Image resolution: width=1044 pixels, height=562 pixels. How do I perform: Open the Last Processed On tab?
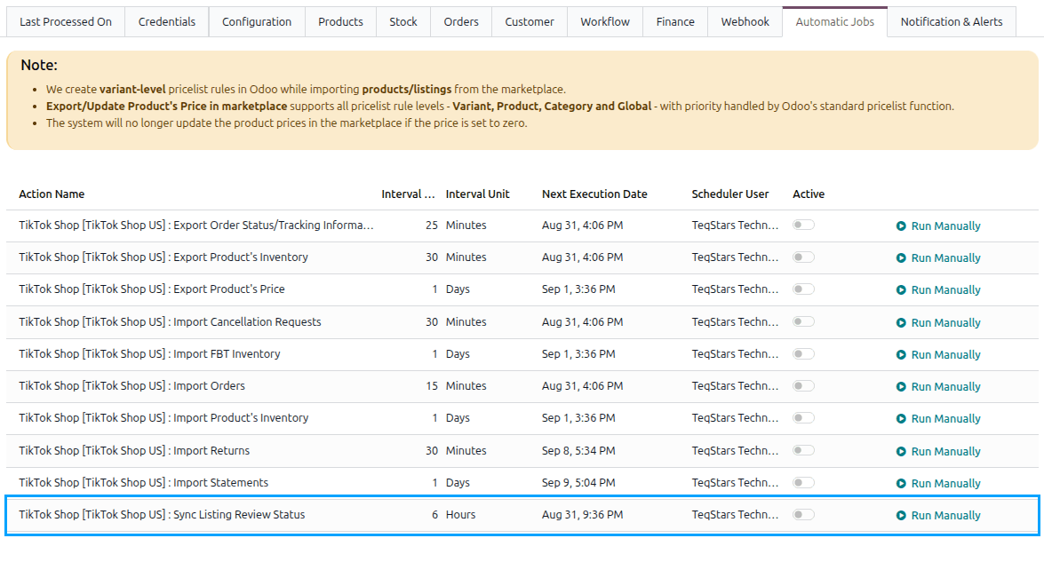[66, 21]
